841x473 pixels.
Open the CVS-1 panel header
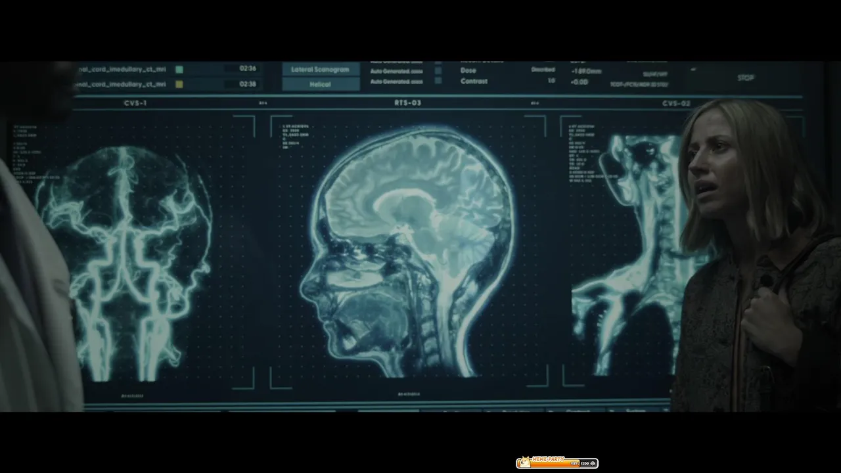(135, 103)
